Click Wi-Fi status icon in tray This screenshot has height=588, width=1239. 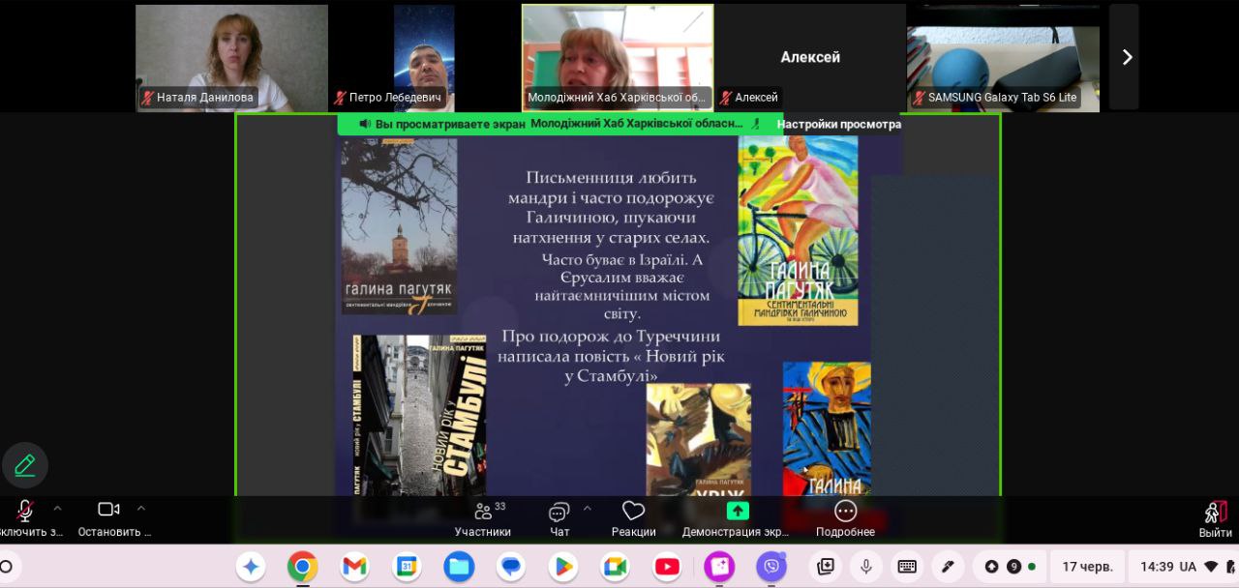(x=1211, y=567)
